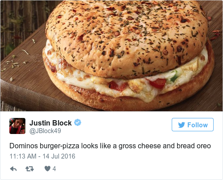Open the Justin Block display name link

(50, 123)
